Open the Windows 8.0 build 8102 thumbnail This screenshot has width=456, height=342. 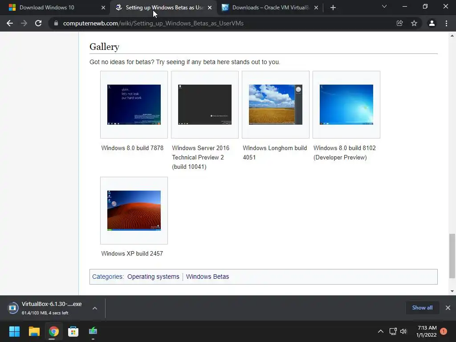346,105
